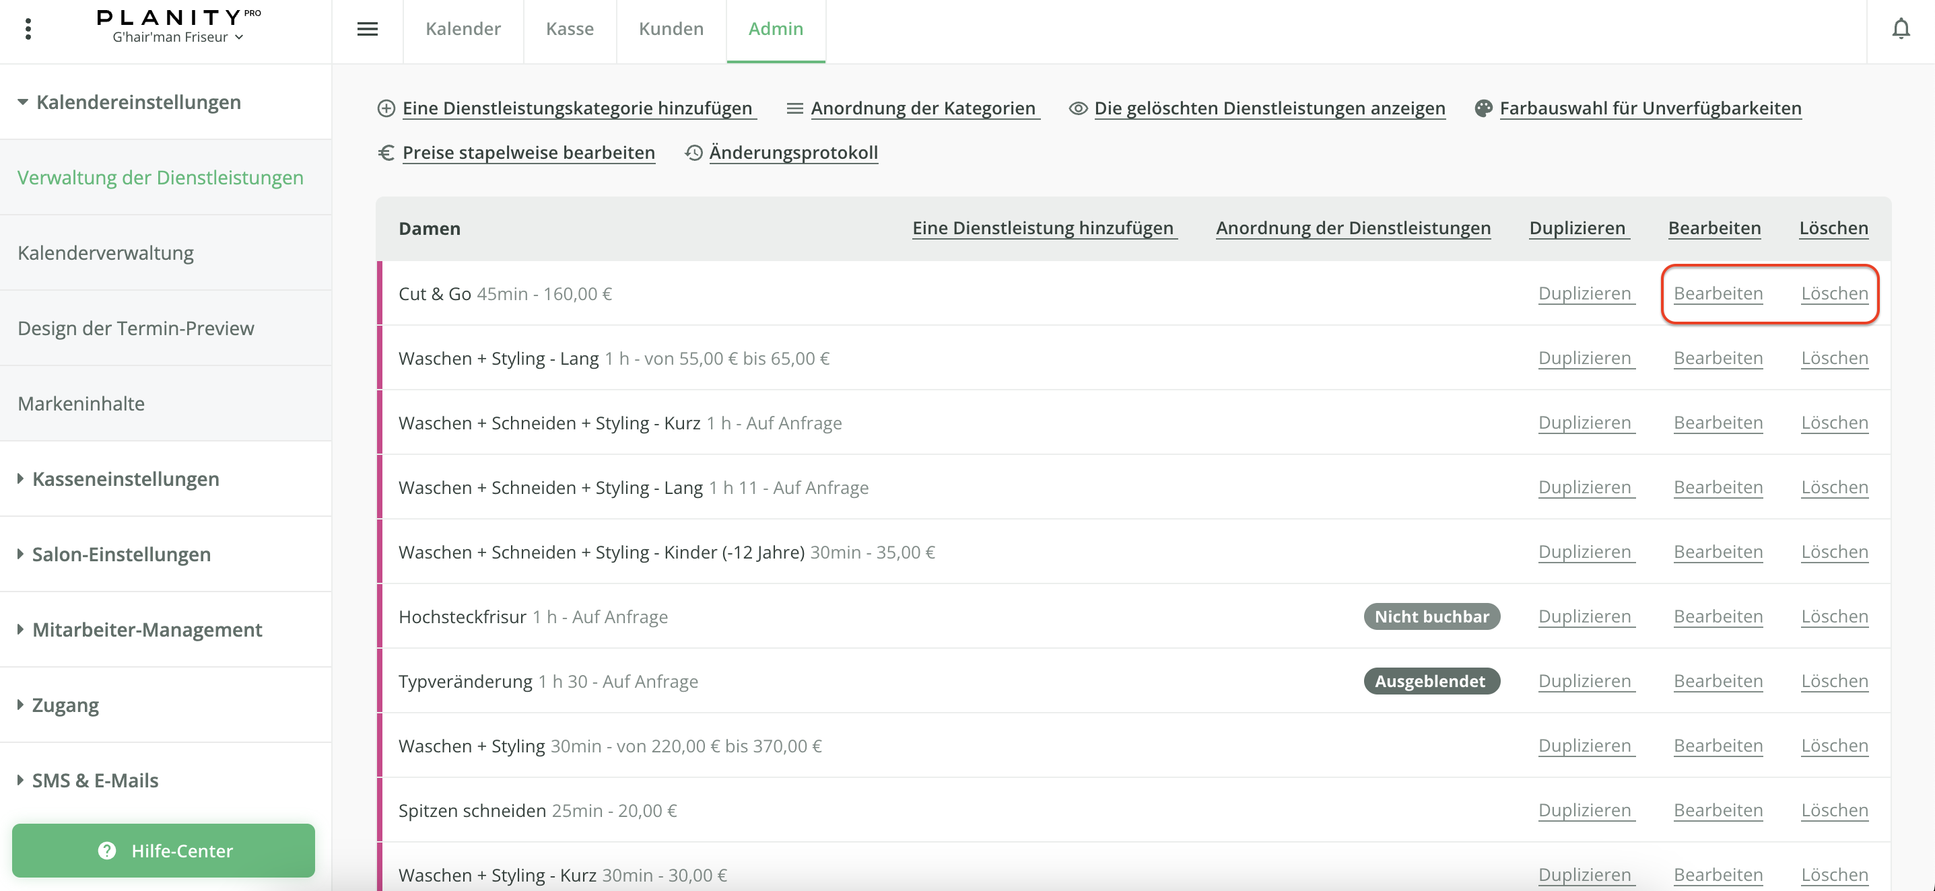Toggle the Ausgeblendet badge on Typveränderung
This screenshot has width=1935, height=891.
click(x=1431, y=681)
